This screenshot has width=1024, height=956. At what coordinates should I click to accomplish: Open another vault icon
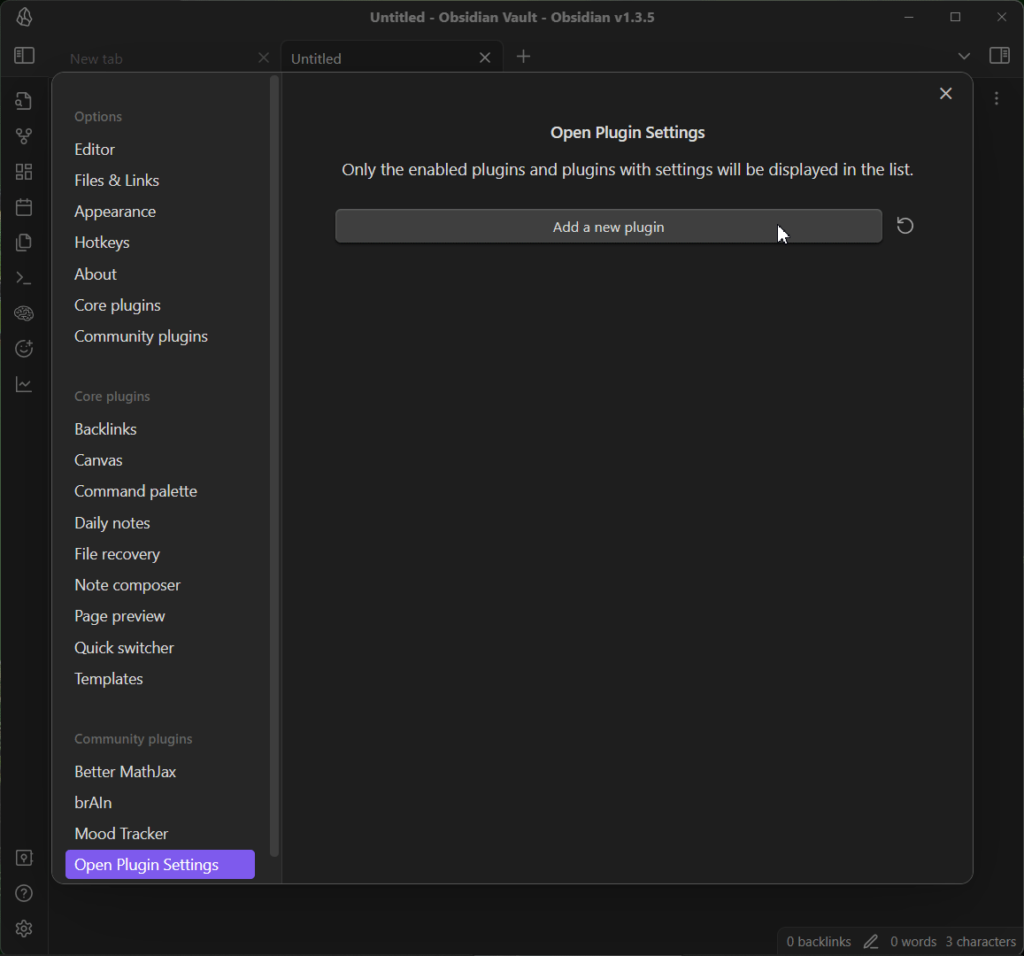click(x=24, y=858)
